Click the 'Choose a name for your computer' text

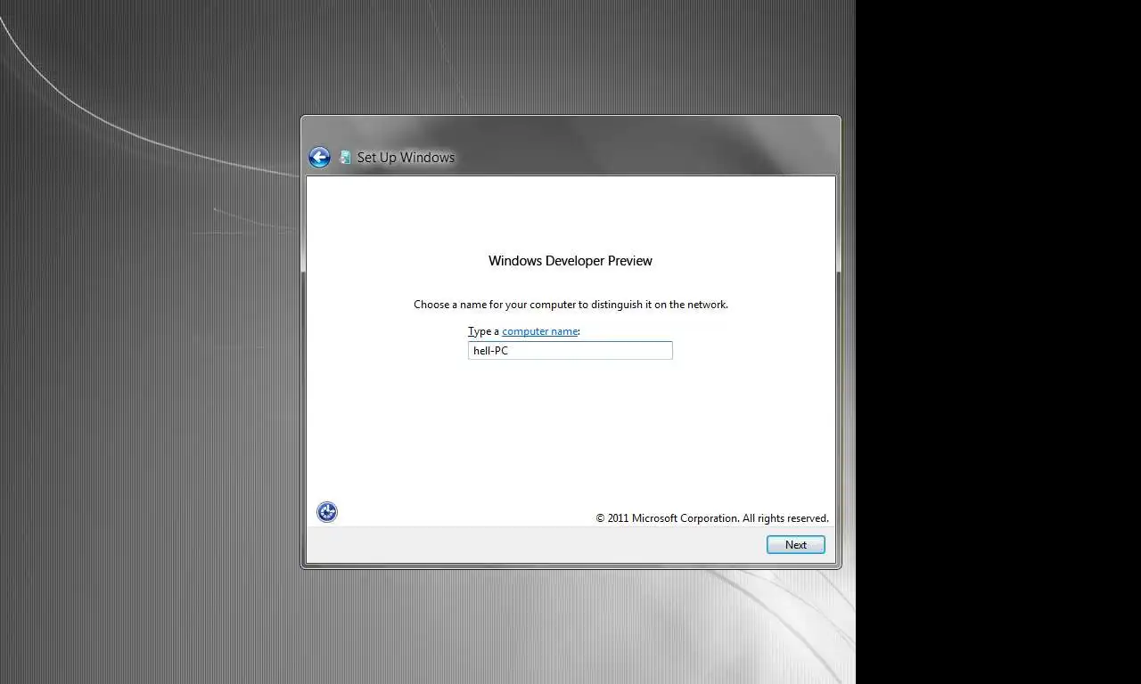(x=570, y=305)
